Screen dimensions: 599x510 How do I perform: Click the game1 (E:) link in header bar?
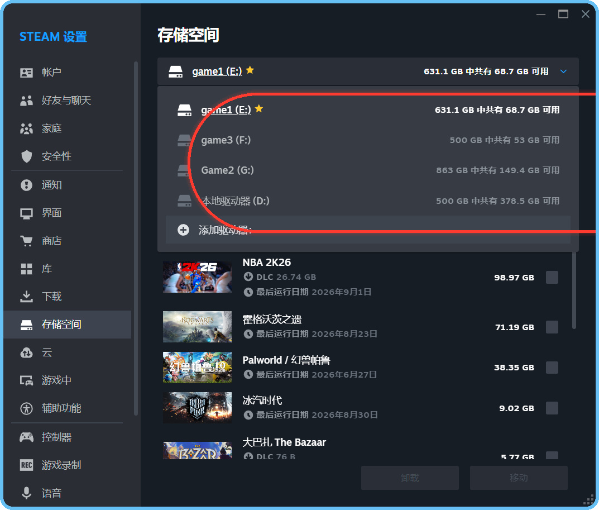[217, 72]
